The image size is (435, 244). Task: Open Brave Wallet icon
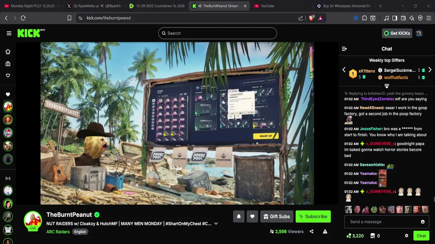(x=403, y=18)
